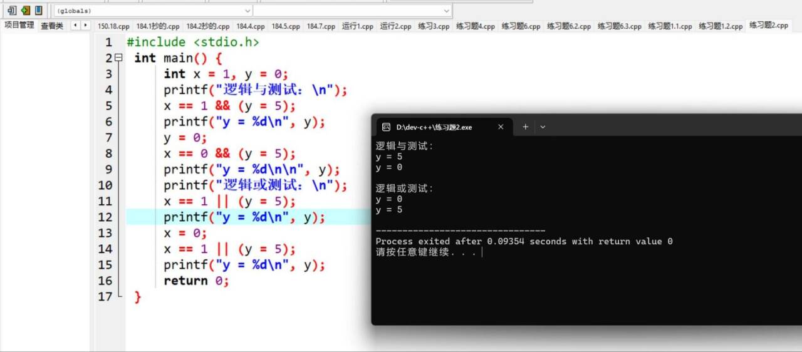Click the 'Process exited after 0.09354 seconds' console line
The height and width of the screenshot is (352, 802).
point(524,241)
